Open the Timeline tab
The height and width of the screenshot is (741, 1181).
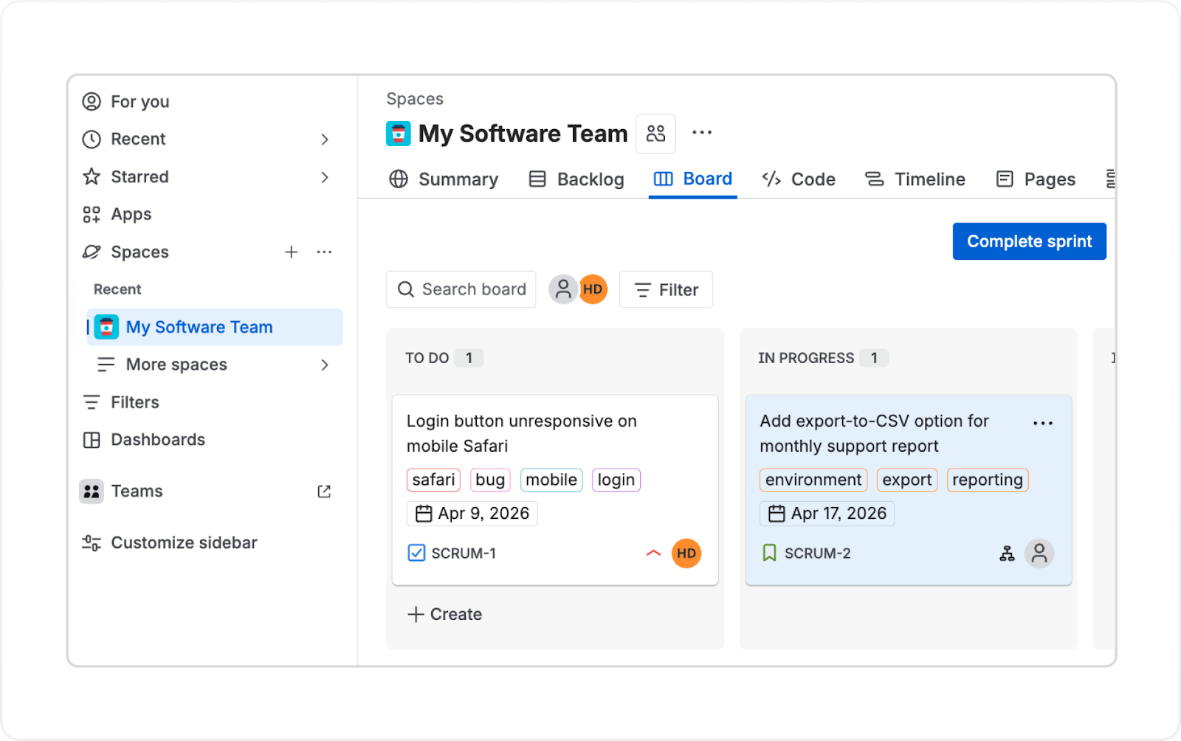coord(929,179)
